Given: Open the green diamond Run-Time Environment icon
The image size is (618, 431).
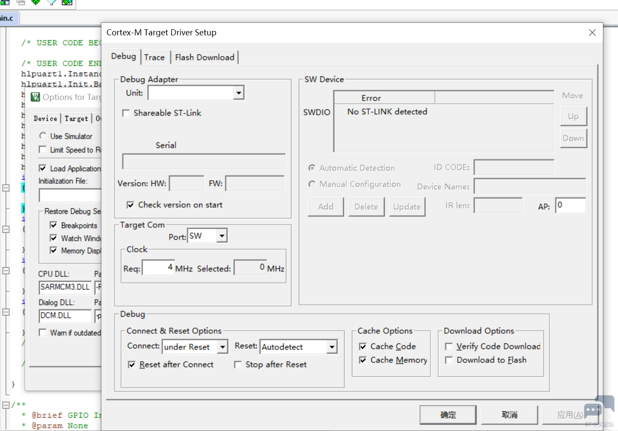Looking at the screenshot, I should point(36,2).
